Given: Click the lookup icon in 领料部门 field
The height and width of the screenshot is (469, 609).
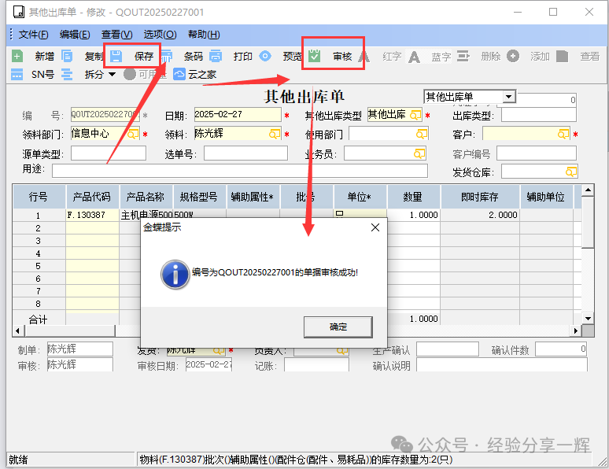Looking at the screenshot, I should (x=131, y=134).
